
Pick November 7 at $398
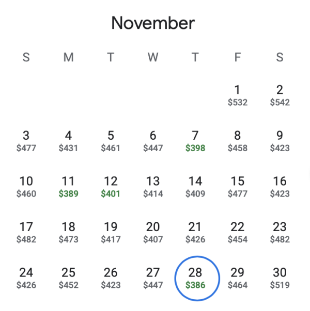pos(195,141)
